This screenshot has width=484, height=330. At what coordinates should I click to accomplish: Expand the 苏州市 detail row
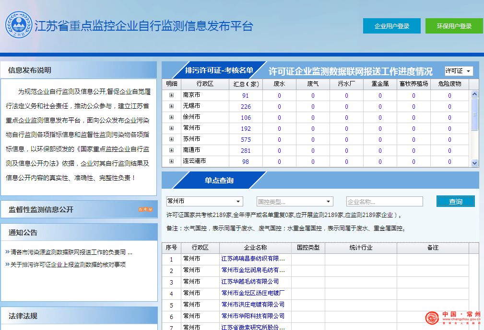(171, 139)
